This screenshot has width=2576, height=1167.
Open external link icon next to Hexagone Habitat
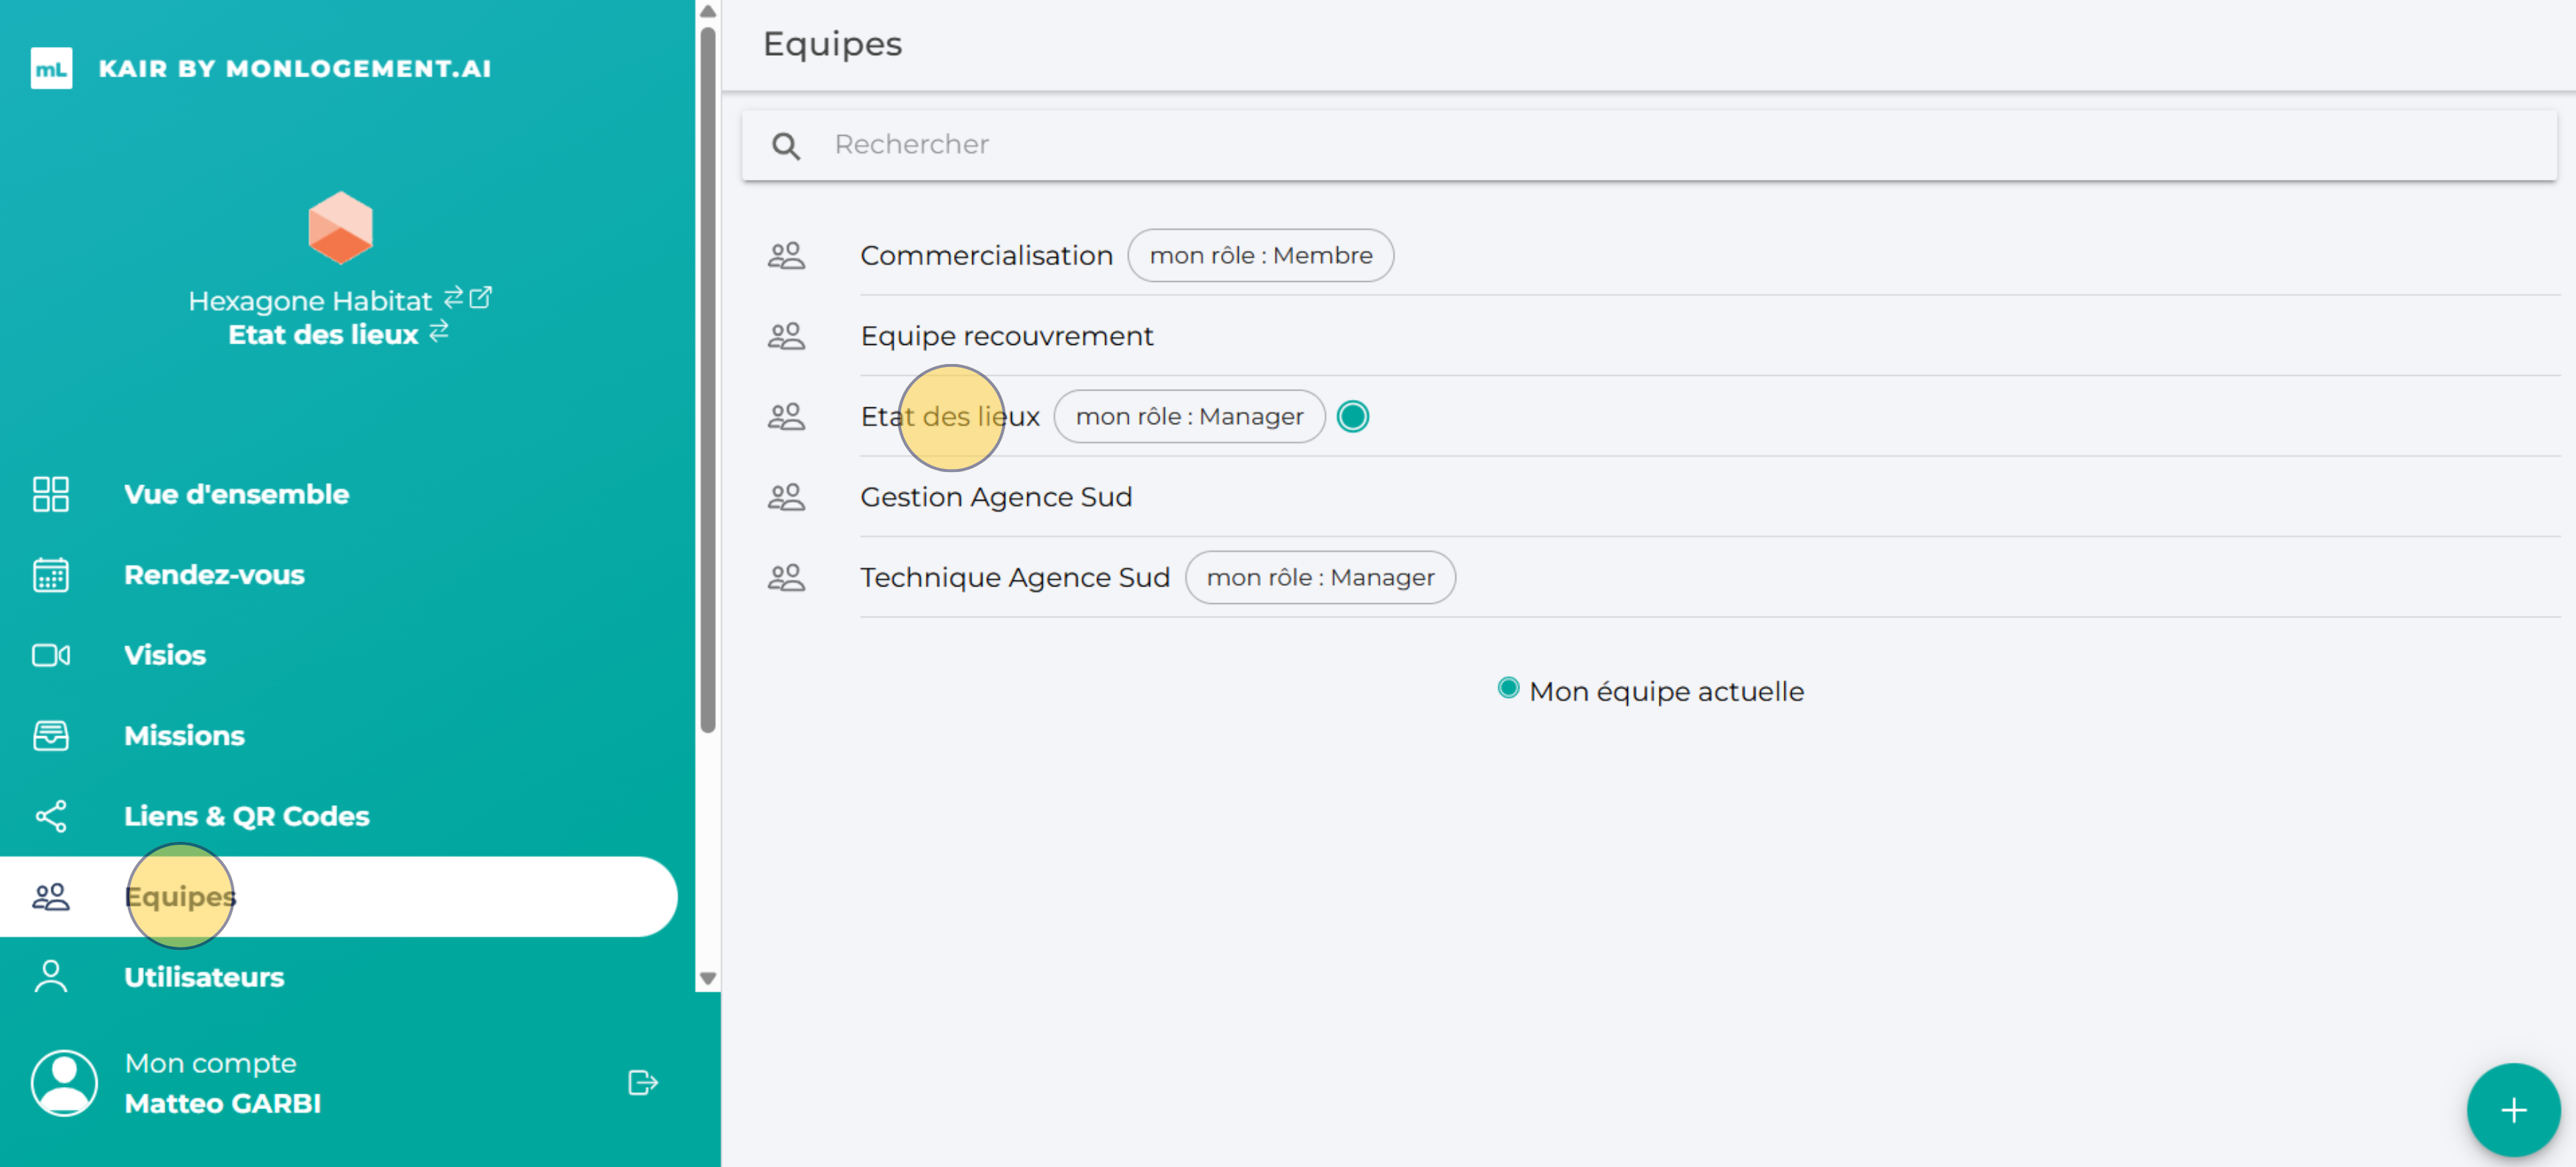click(481, 298)
